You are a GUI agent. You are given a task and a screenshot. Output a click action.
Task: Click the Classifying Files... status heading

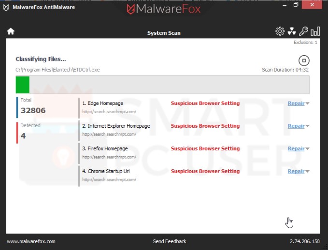(41, 59)
